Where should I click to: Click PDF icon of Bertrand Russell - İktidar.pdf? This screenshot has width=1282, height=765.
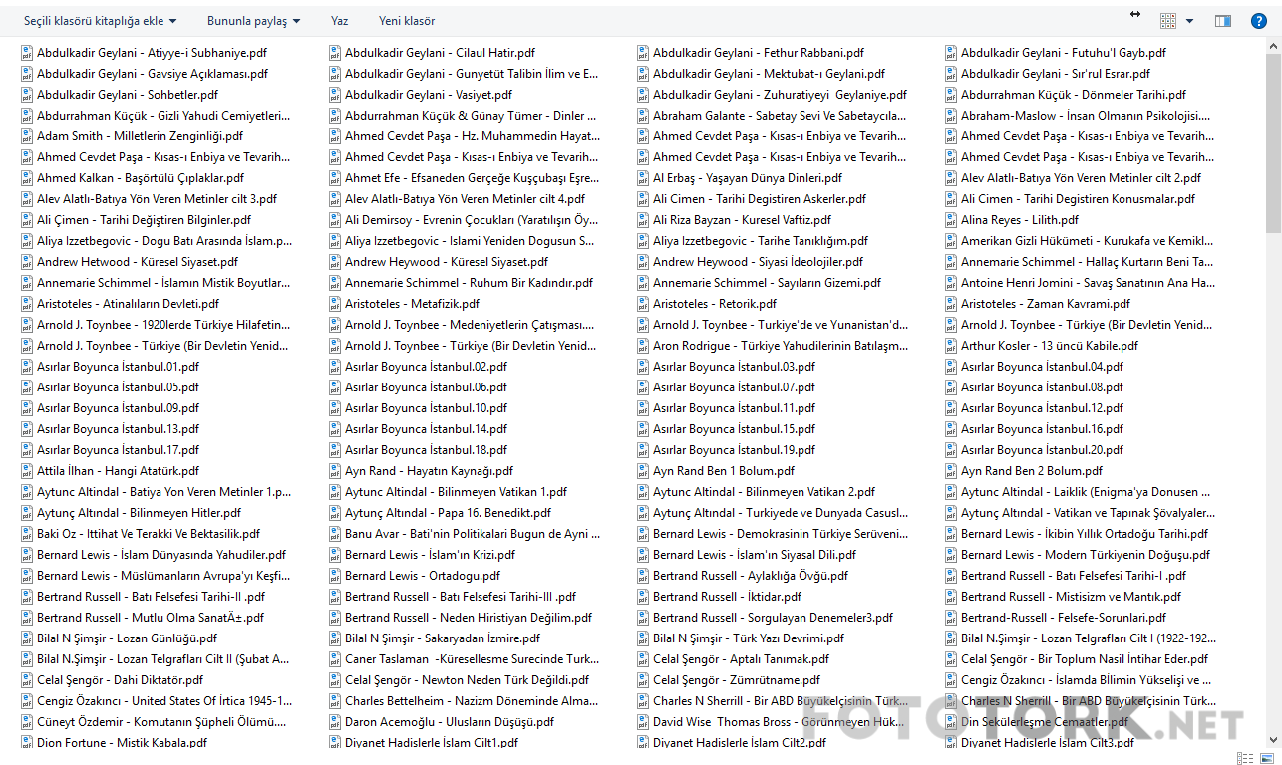pos(643,597)
